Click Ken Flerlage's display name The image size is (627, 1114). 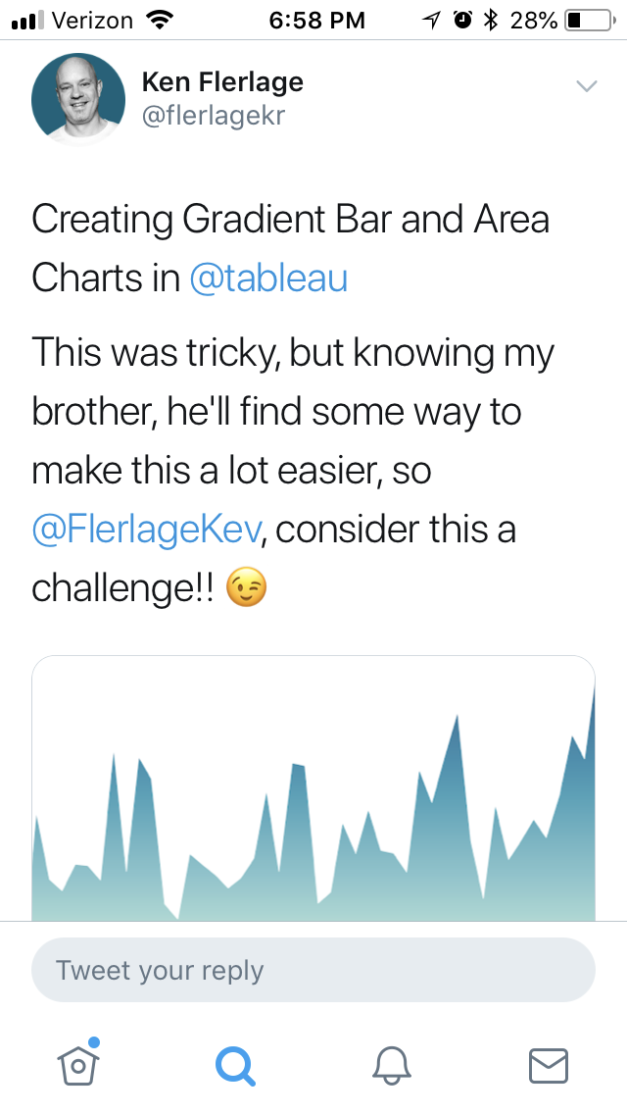223,82
